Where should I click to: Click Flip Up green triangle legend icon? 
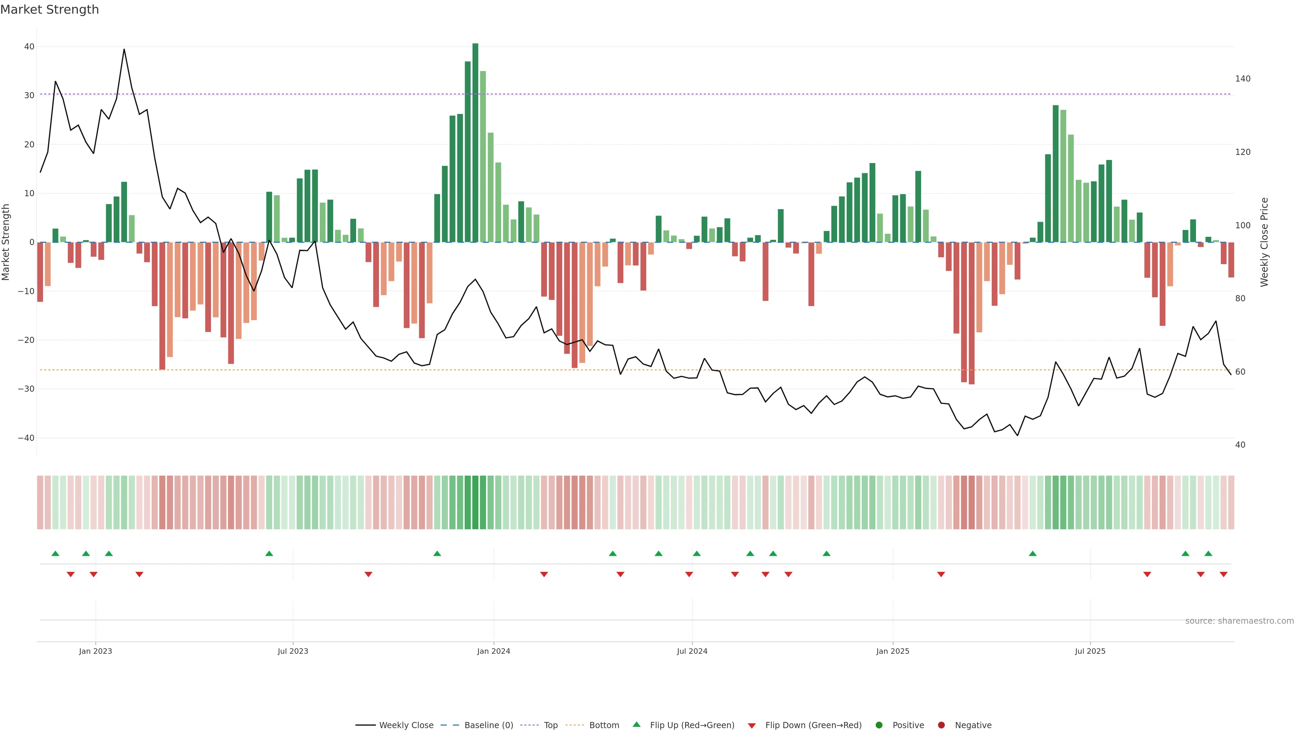[x=636, y=724]
